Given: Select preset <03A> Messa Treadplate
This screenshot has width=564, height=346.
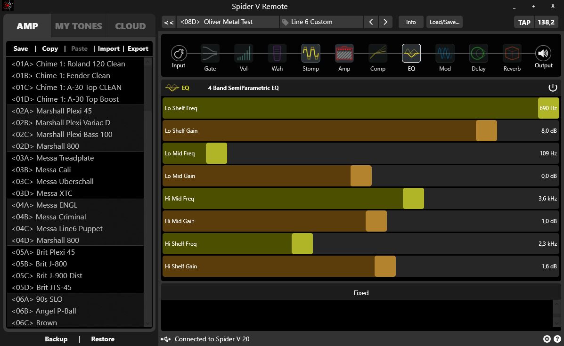Looking at the screenshot, I should tap(75, 158).
